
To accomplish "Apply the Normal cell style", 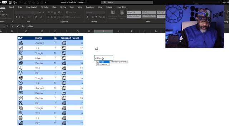I will [134, 12].
